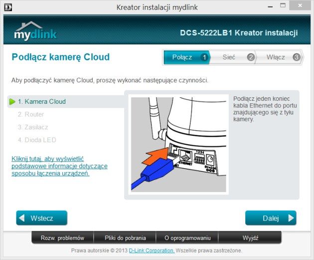
Task: Close the Kreator instalacji mydlink window
Action: [300, 5]
